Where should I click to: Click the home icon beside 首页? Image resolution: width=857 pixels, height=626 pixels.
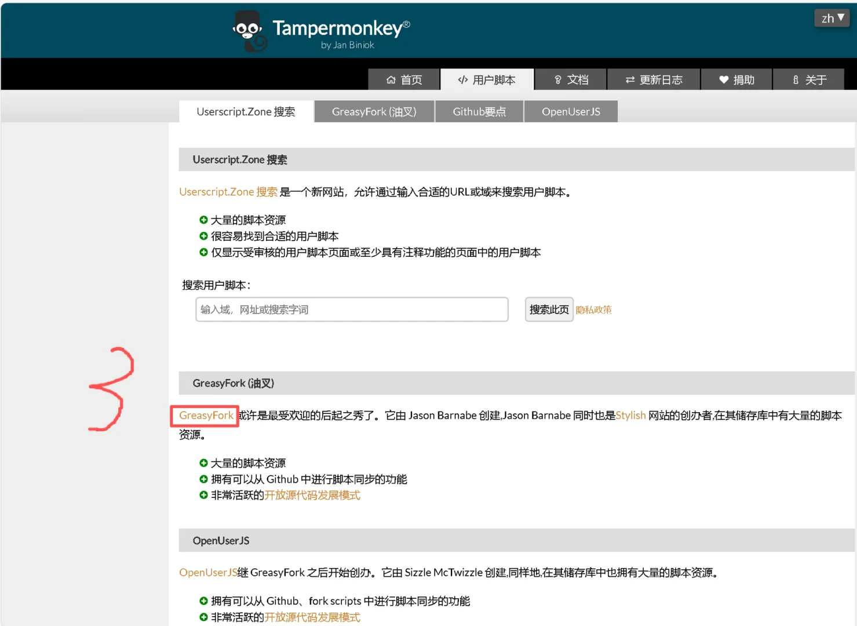point(391,80)
